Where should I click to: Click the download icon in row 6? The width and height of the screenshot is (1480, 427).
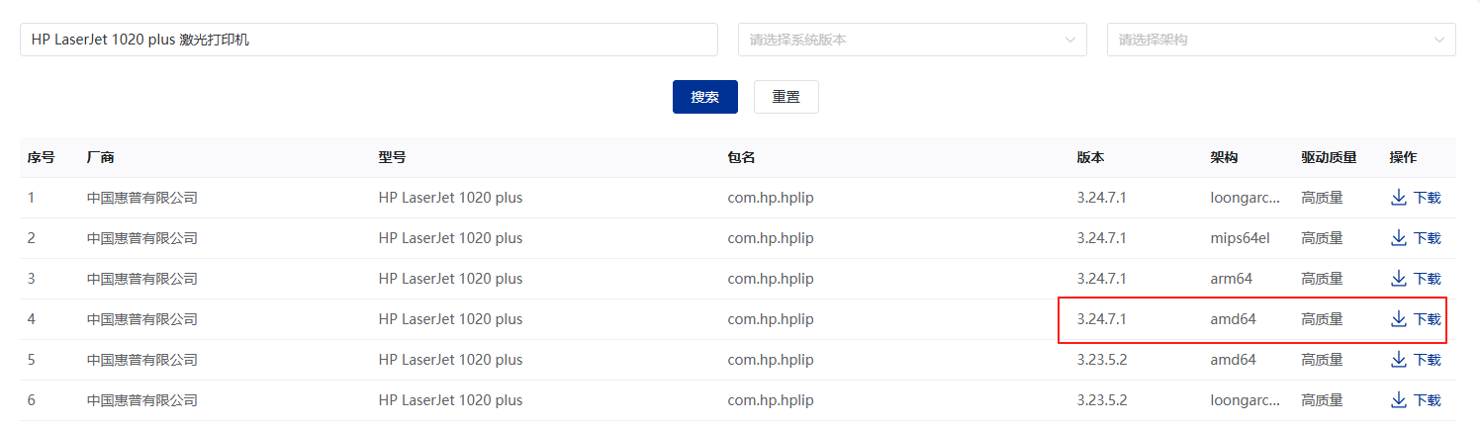point(1399,400)
